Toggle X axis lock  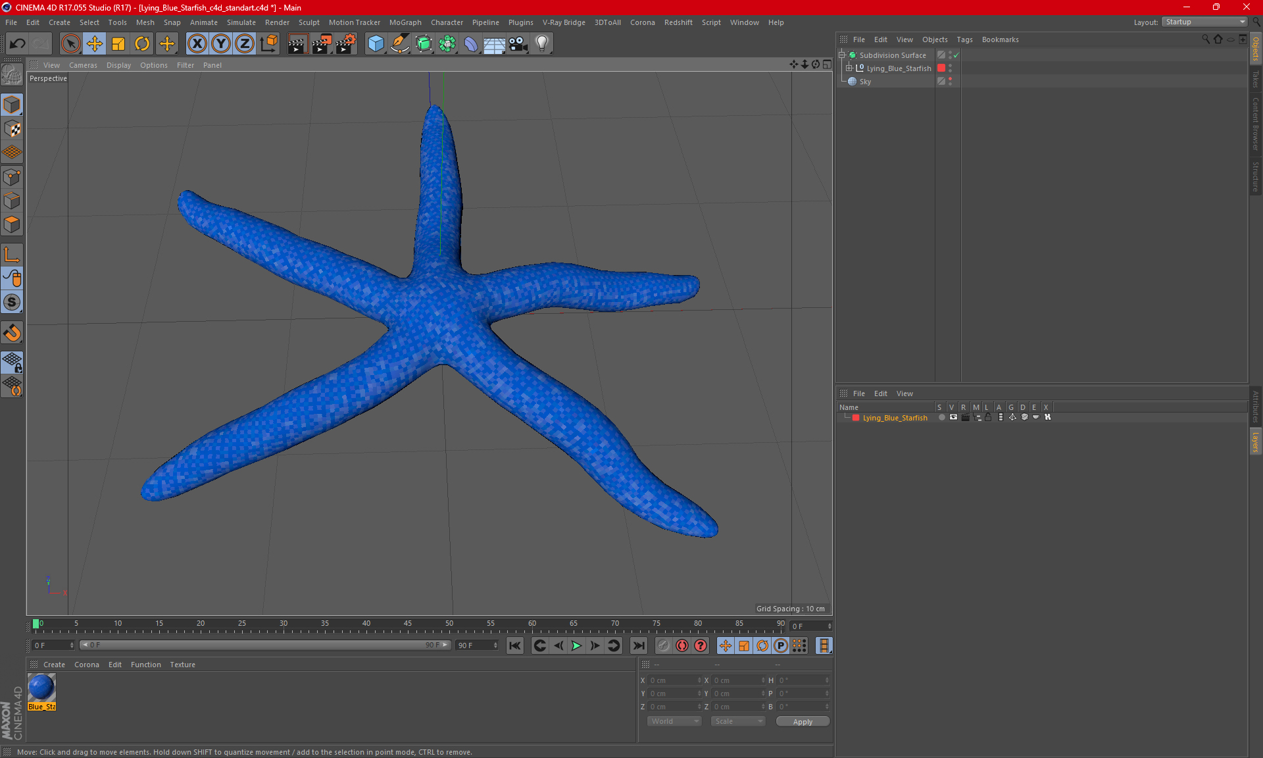pyautogui.click(x=197, y=44)
